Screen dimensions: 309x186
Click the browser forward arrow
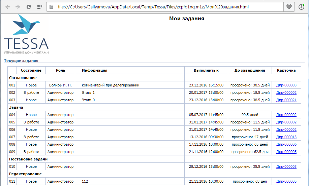coord(18,7)
